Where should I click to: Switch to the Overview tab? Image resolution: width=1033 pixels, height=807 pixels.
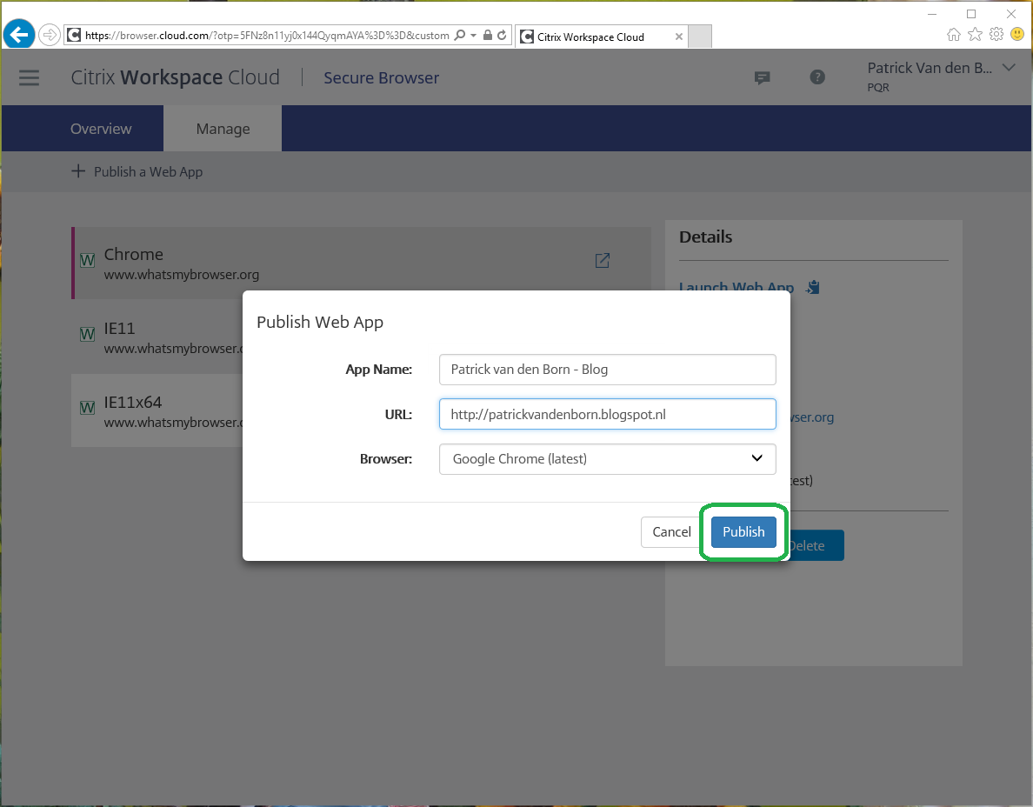[x=101, y=129]
